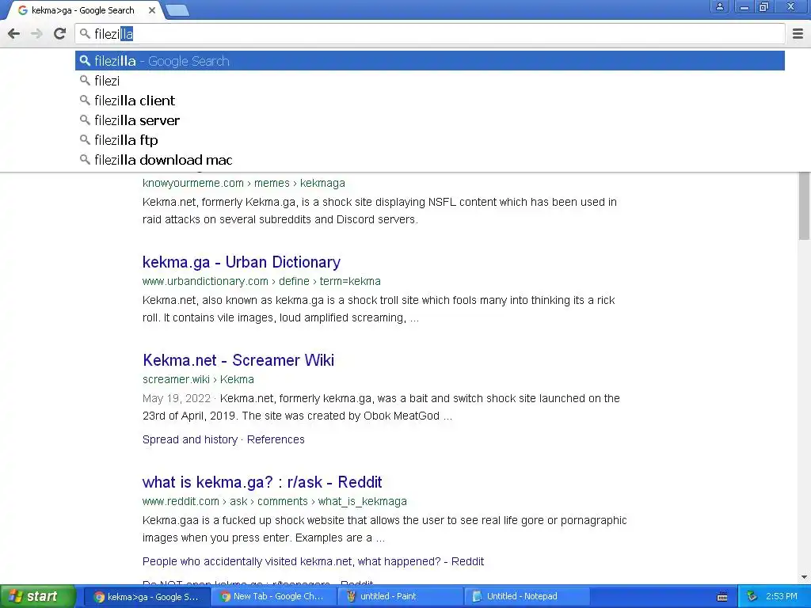
Task: Go back with the browser back arrow
Action: [x=14, y=34]
